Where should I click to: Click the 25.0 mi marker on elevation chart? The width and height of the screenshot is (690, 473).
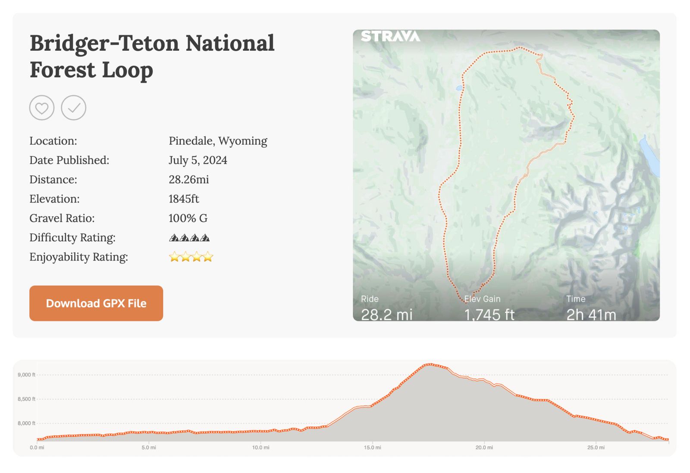(596, 448)
